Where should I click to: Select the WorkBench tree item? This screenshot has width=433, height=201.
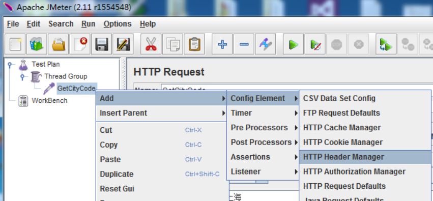(x=49, y=101)
